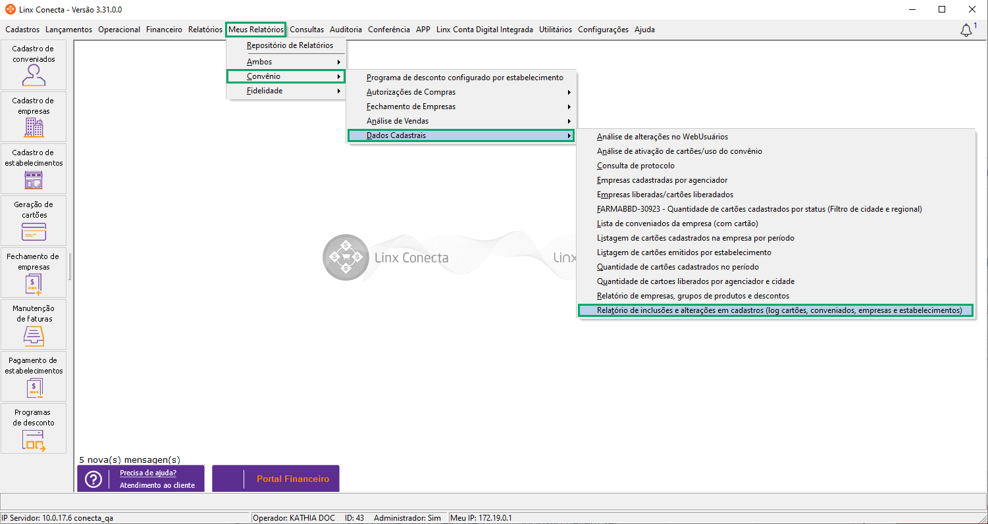This screenshot has height=524, width=988.
Task: Open the Ajuda menu
Action: [644, 30]
